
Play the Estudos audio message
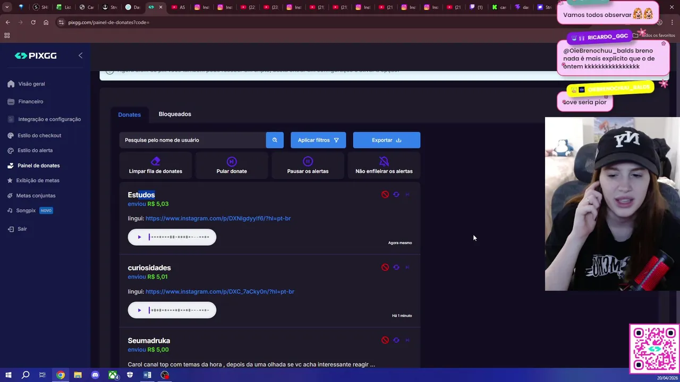click(139, 237)
